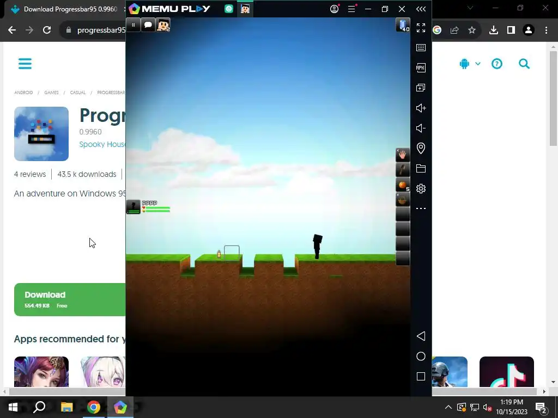
Task: Toggle MEmu fullscreen mode
Action: (x=421, y=28)
